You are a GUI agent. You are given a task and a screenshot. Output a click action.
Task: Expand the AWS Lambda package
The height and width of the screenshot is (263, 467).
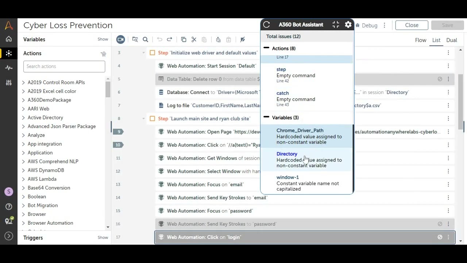(23, 179)
